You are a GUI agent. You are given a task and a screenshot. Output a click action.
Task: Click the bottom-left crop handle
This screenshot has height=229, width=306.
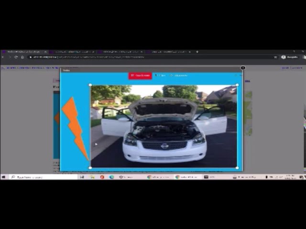[x=91, y=167]
